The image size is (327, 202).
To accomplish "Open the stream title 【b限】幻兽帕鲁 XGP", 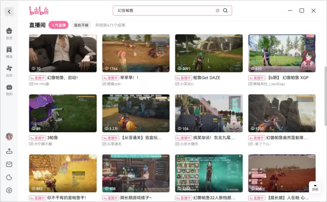I will (287, 78).
